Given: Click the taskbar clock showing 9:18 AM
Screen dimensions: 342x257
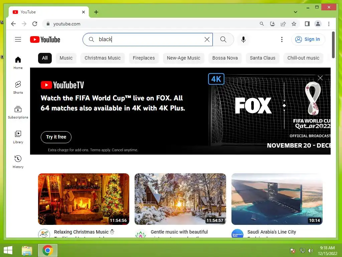Looking at the screenshot, I should (327, 251).
